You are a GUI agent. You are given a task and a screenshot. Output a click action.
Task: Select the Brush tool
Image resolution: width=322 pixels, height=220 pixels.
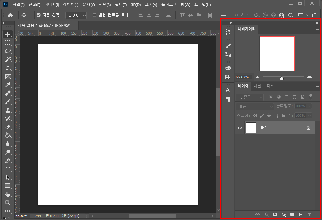click(x=8, y=102)
